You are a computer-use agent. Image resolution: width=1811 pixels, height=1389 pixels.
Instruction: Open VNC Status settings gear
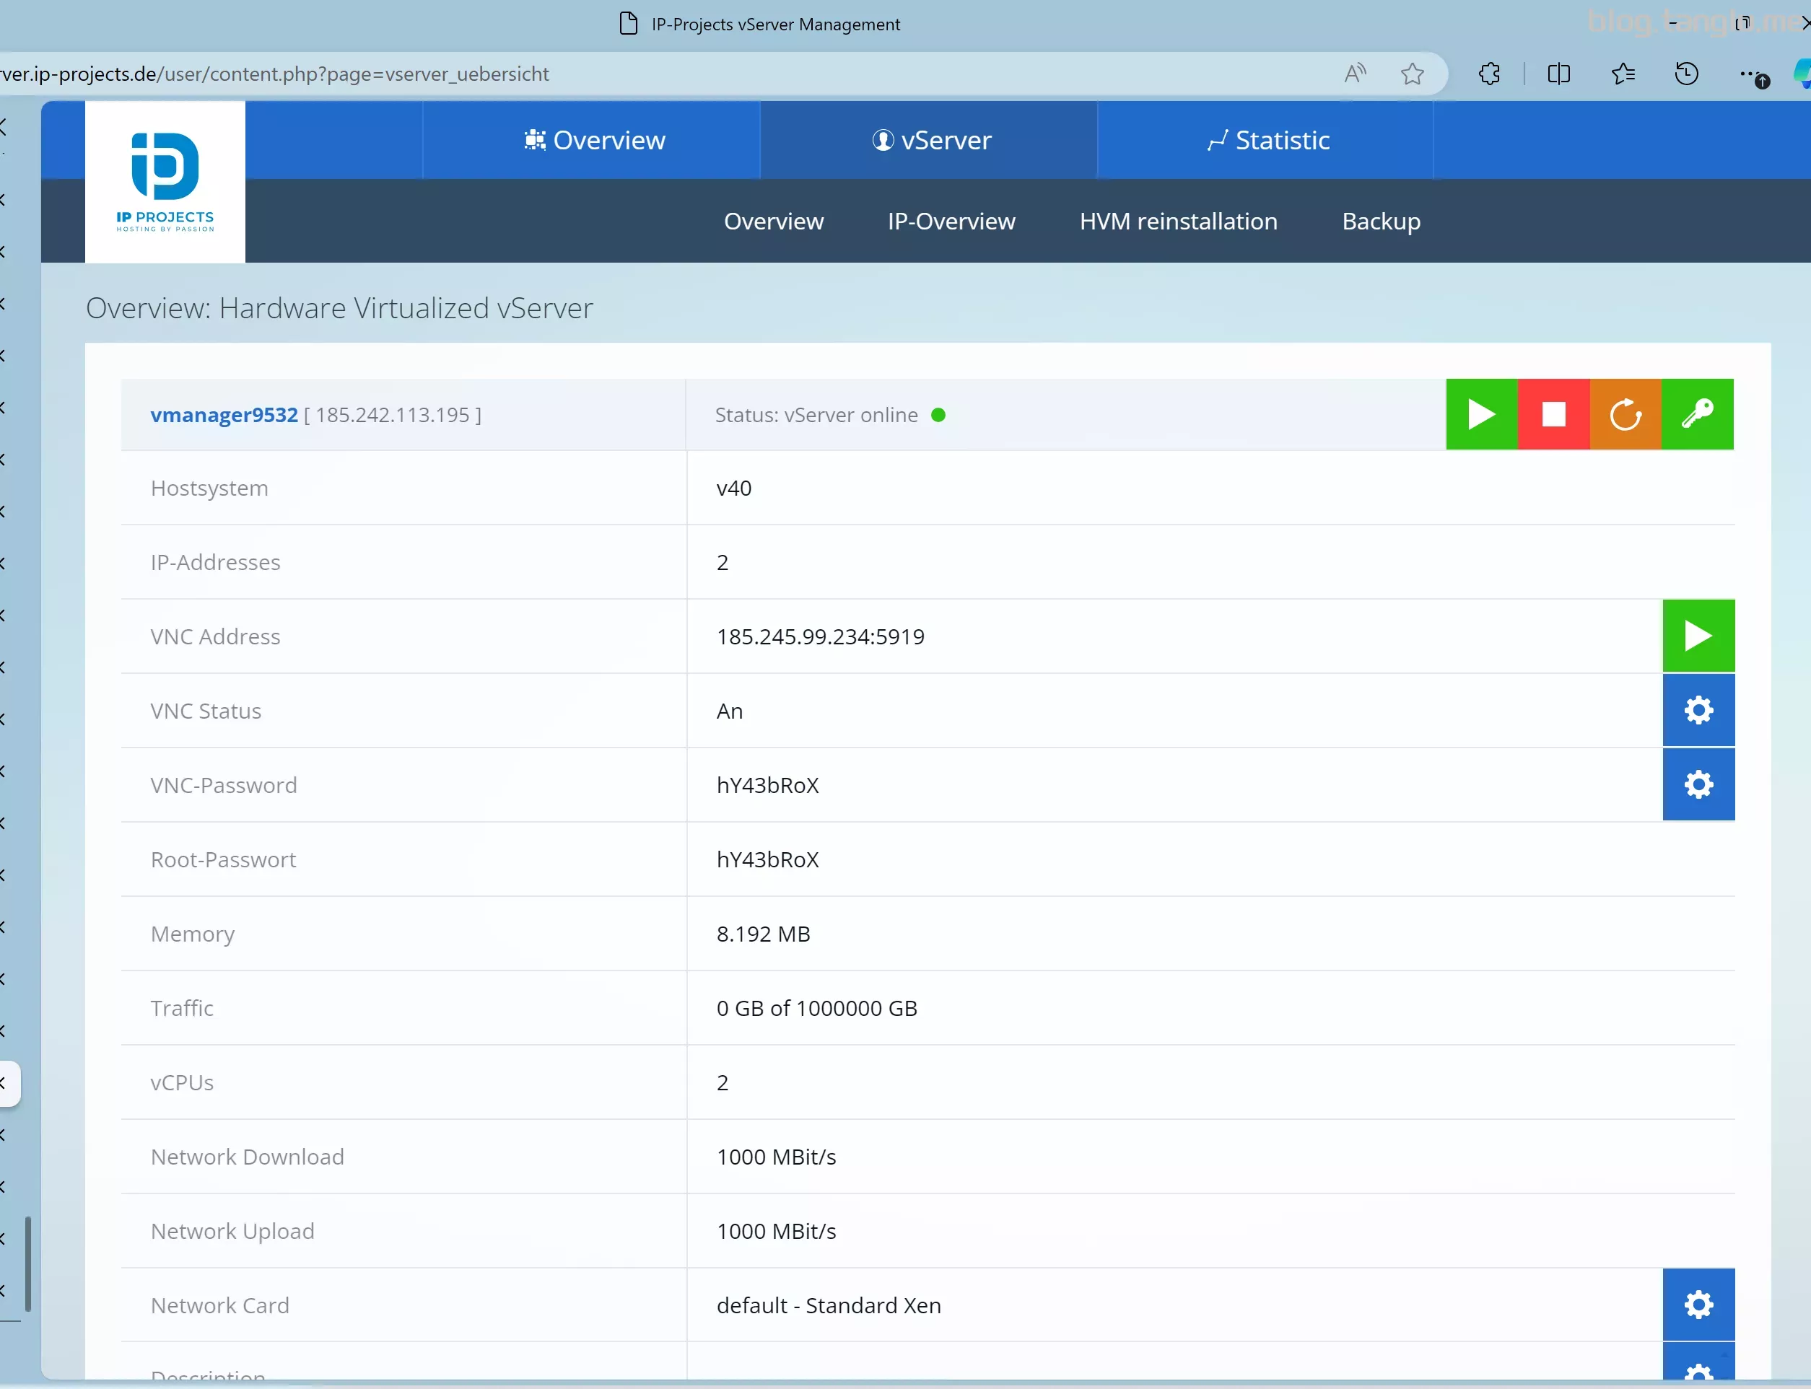(1698, 710)
